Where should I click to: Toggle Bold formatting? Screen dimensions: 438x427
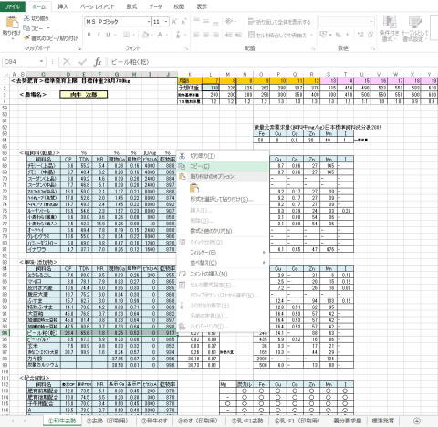pyautogui.click(x=89, y=35)
